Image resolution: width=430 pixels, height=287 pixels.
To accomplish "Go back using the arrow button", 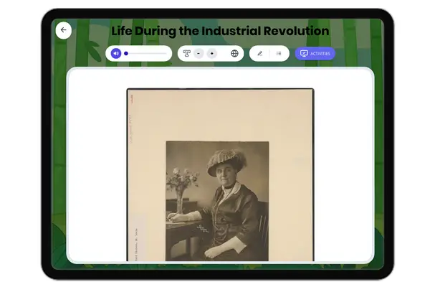I will 63,30.
